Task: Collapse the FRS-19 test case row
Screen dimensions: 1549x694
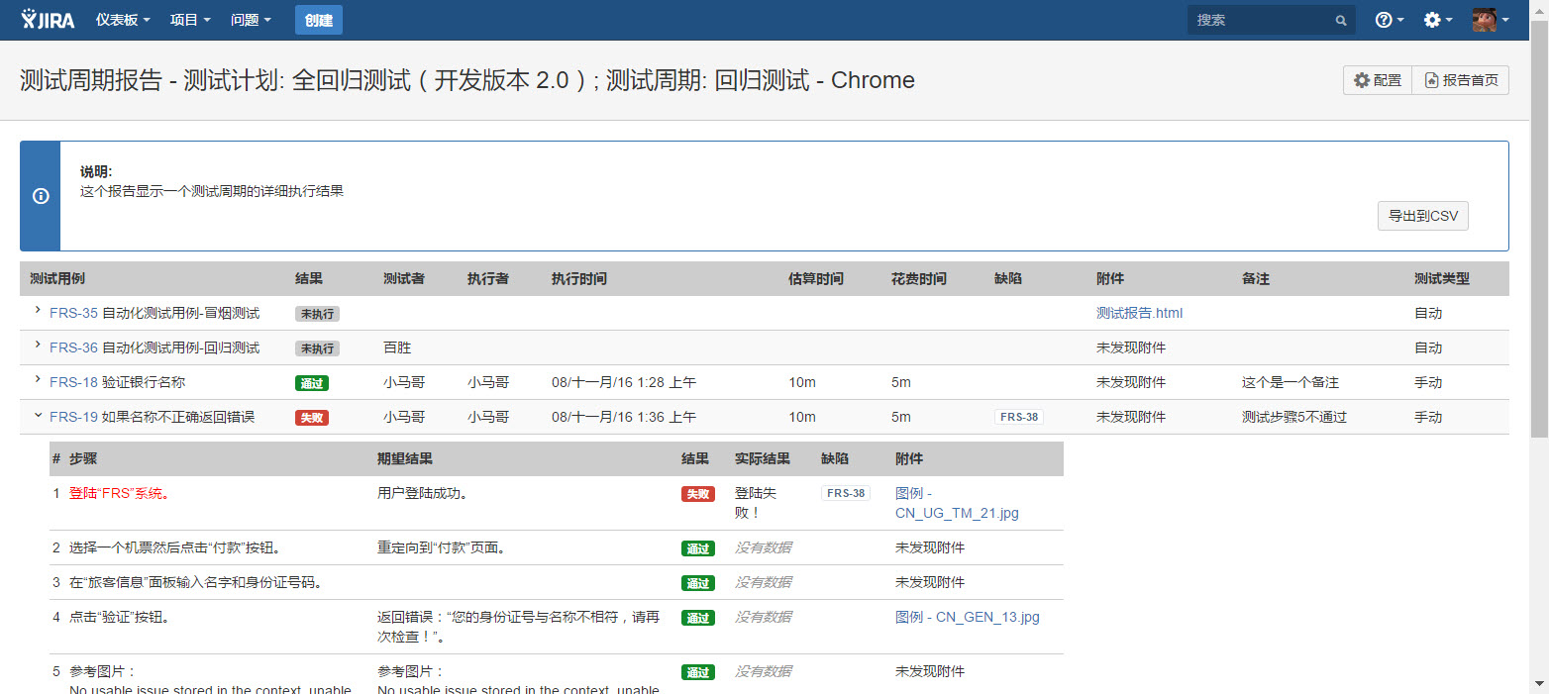Action: point(38,415)
